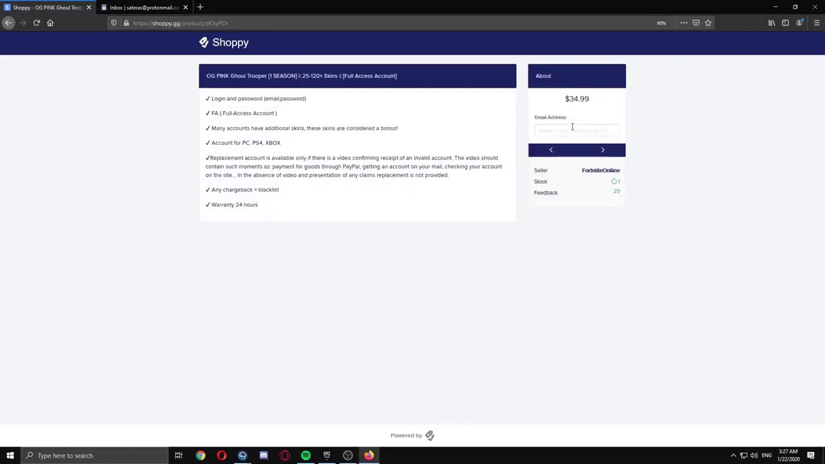Screen dimensions: 825x464
Task: Open Discord from the taskbar
Action: point(264,456)
